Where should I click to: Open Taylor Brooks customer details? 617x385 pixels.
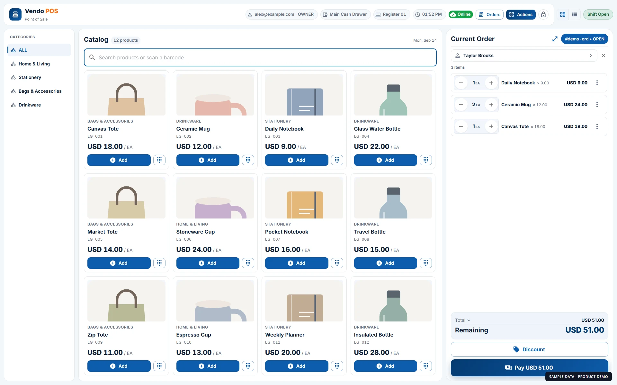pos(524,56)
